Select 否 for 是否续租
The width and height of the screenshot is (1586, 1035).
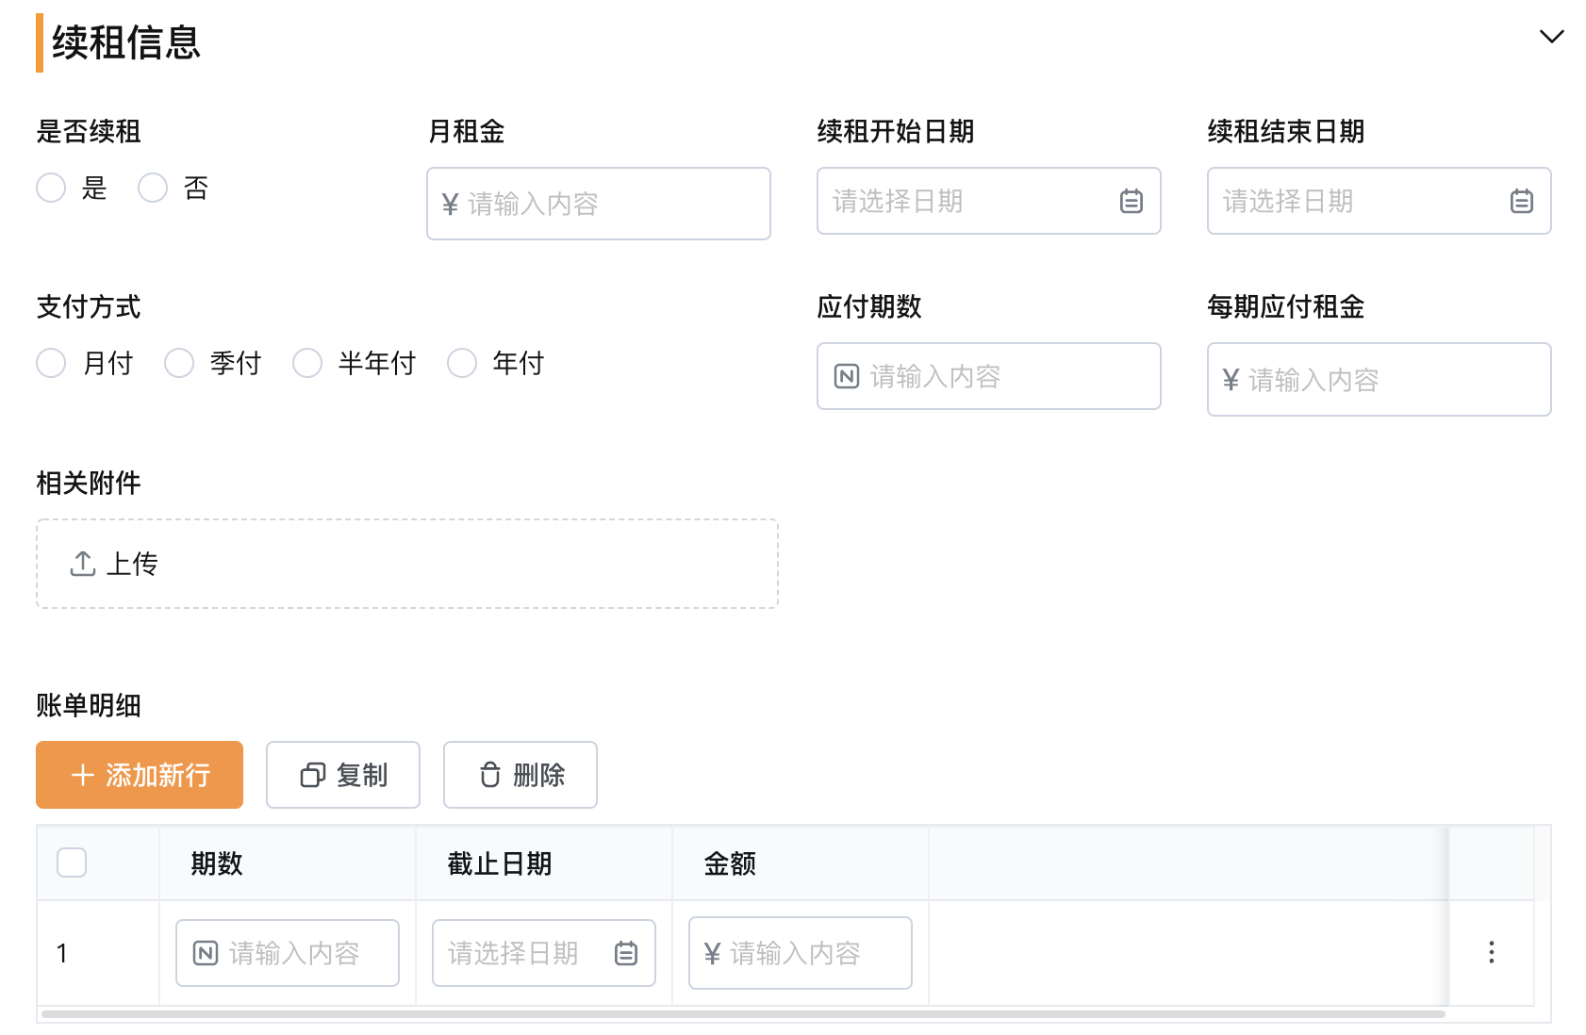(153, 188)
